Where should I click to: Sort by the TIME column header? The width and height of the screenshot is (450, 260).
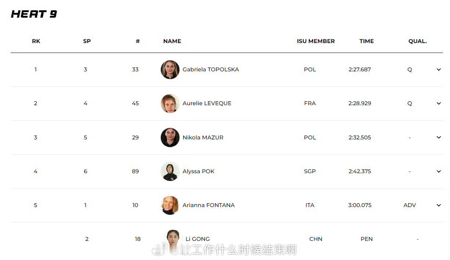click(366, 41)
